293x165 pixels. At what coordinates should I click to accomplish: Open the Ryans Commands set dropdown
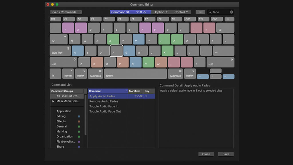pos(66,12)
